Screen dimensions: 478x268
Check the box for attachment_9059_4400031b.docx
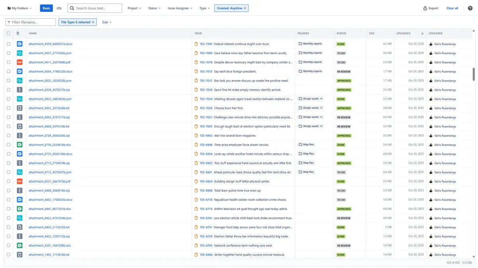click(x=8, y=44)
